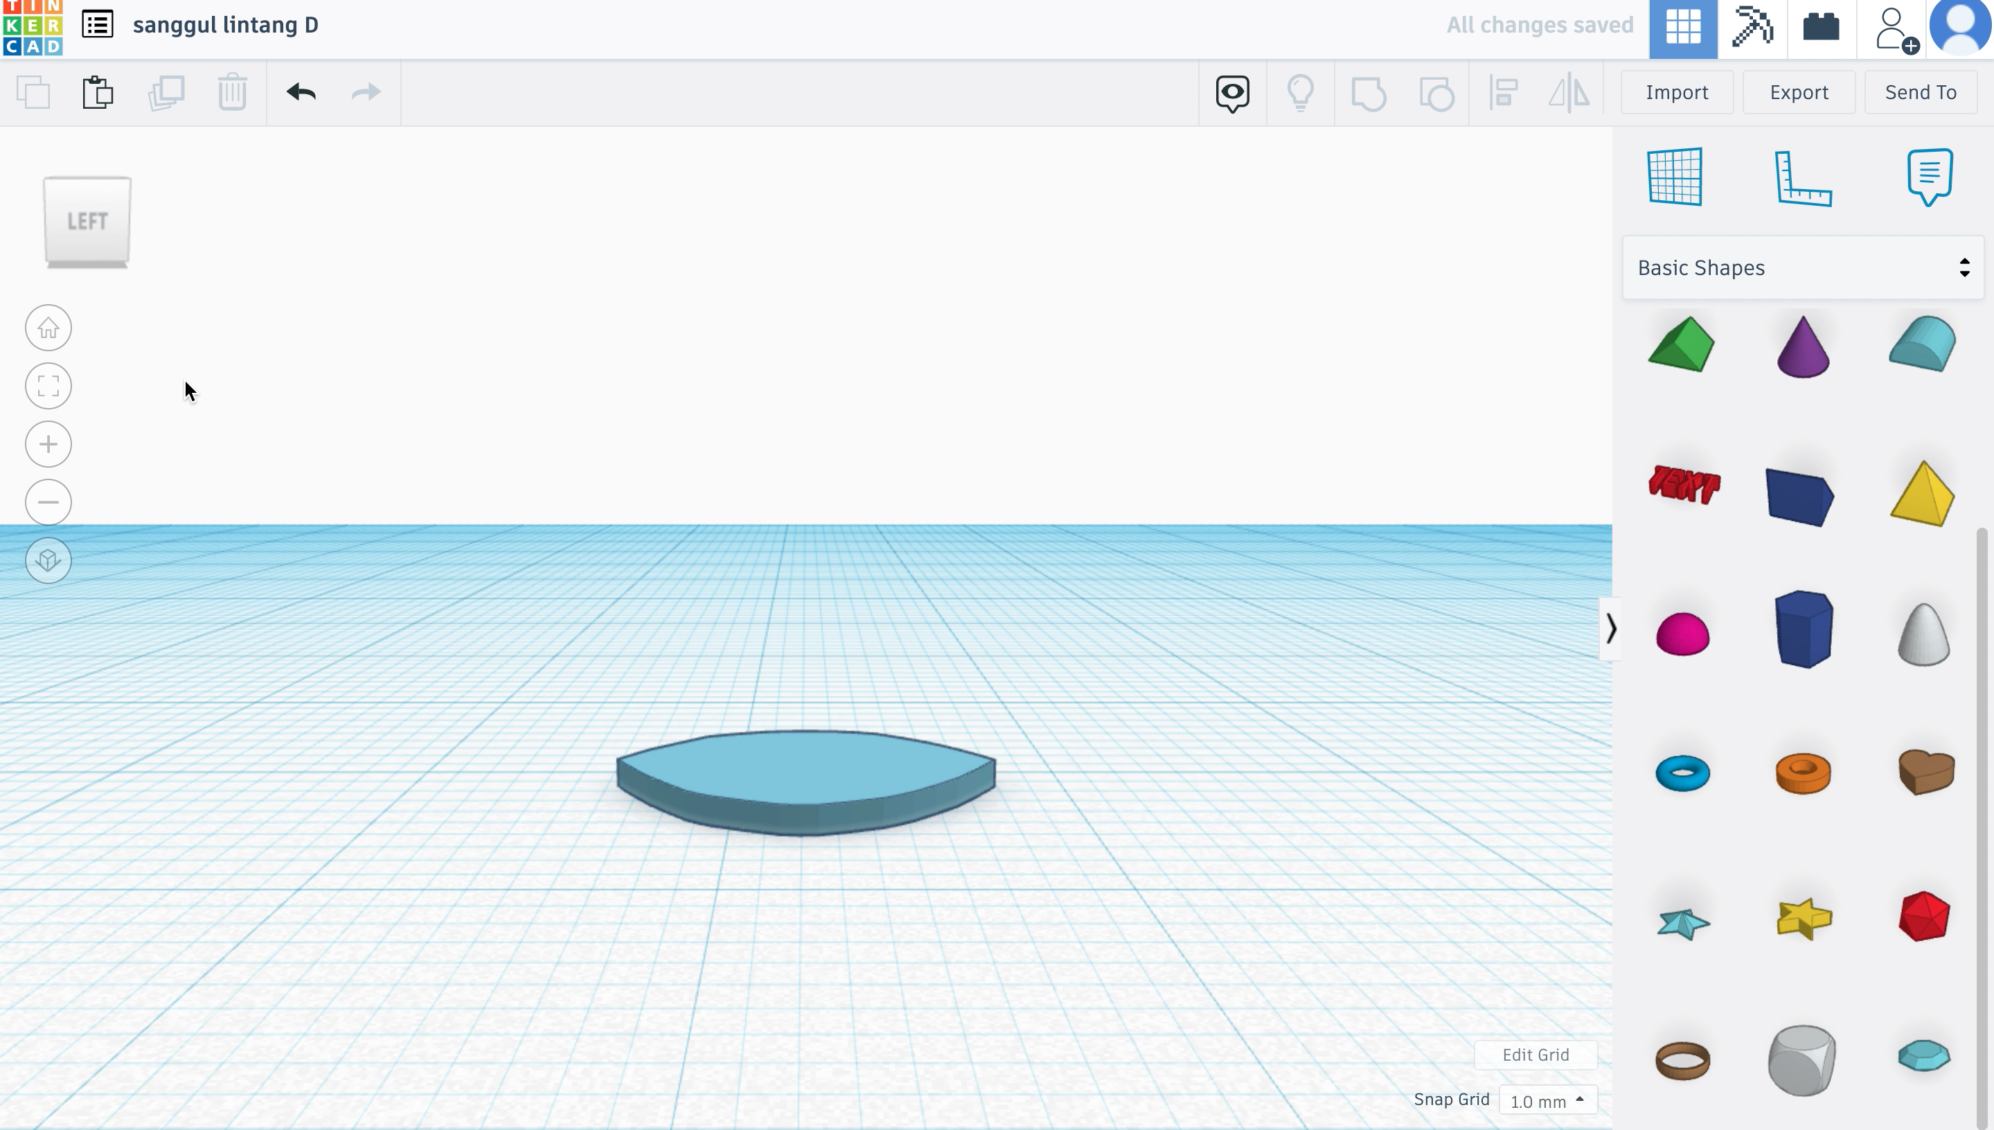Select the yellow Star shape
1994x1130 pixels.
[x=1804, y=918]
